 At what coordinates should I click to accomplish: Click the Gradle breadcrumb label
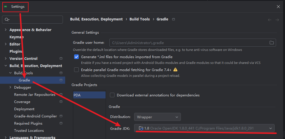point(162,19)
